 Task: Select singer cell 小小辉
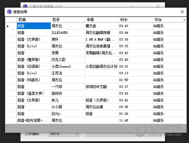[68, 107]
